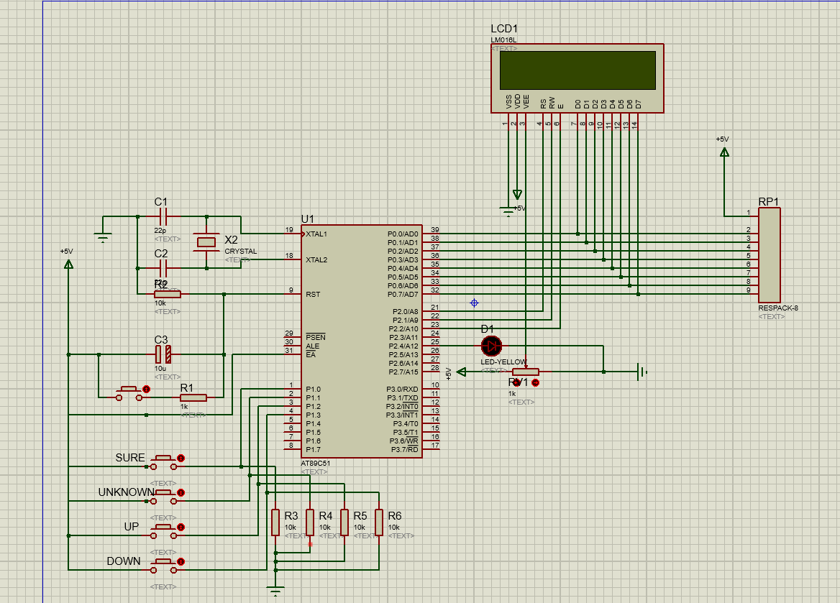Click the PSEN pin label
Image resolution: width=840 pixels, height=603 pixels.
(x=316, y=337)
